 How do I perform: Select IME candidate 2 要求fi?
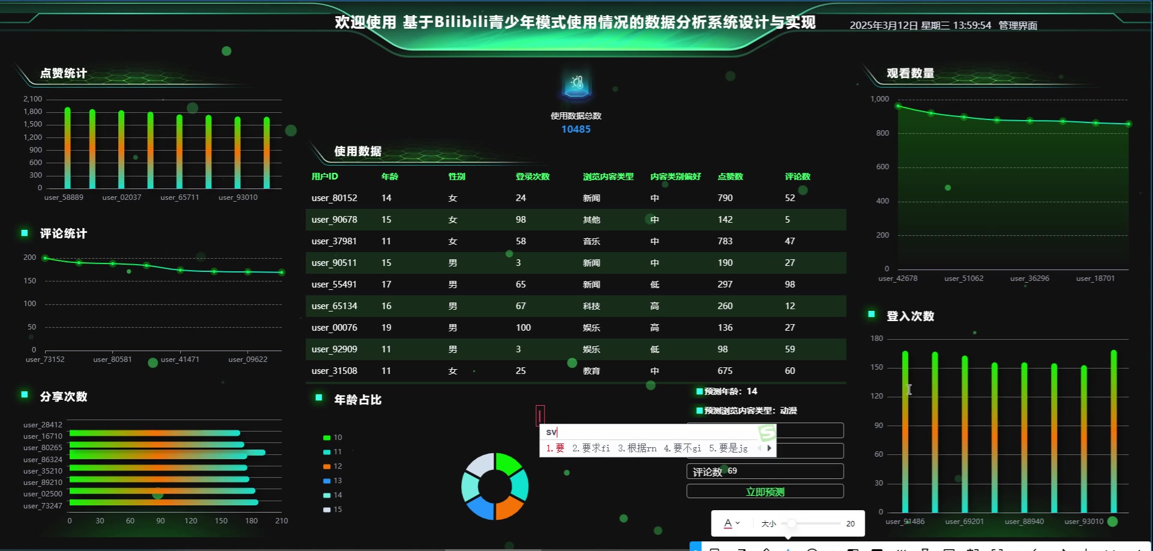click(591, 448)
